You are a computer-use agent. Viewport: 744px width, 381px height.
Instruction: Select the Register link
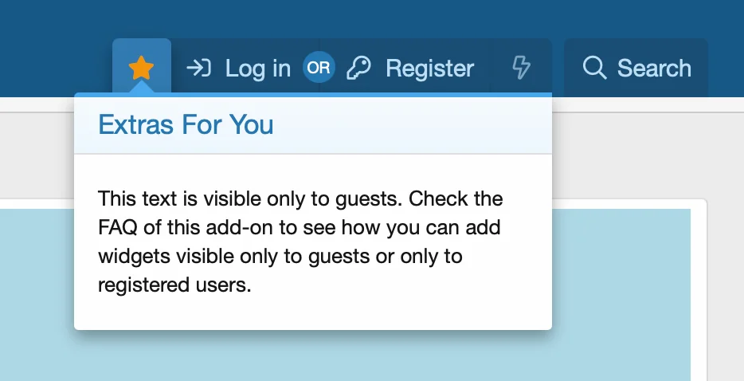point(429,69)
